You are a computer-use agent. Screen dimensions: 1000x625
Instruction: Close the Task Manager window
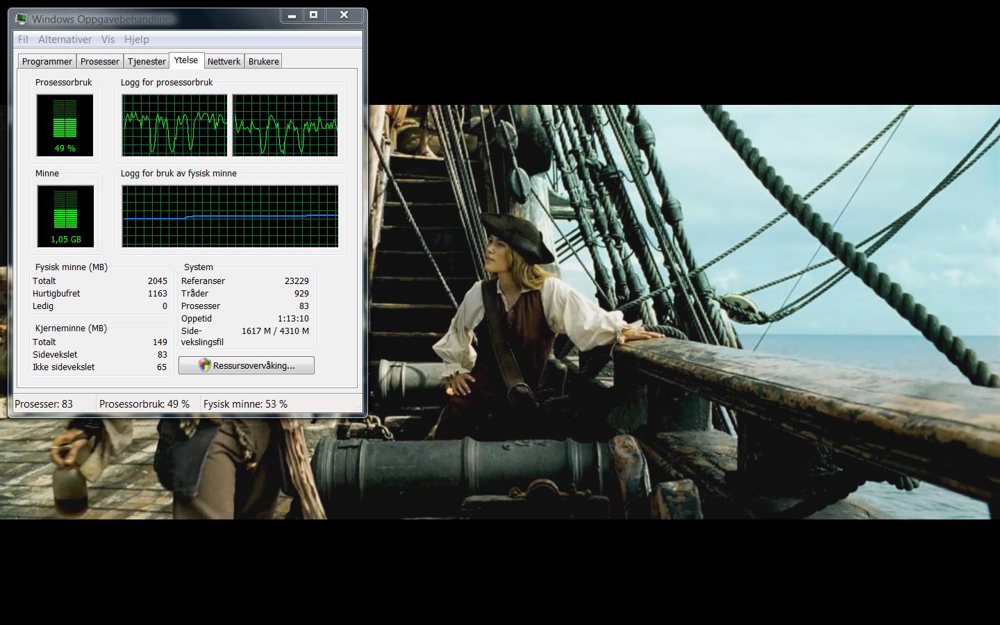(x=344, y=15)
